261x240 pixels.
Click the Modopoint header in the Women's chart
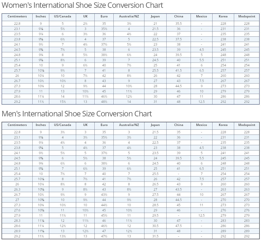(247, 16)
